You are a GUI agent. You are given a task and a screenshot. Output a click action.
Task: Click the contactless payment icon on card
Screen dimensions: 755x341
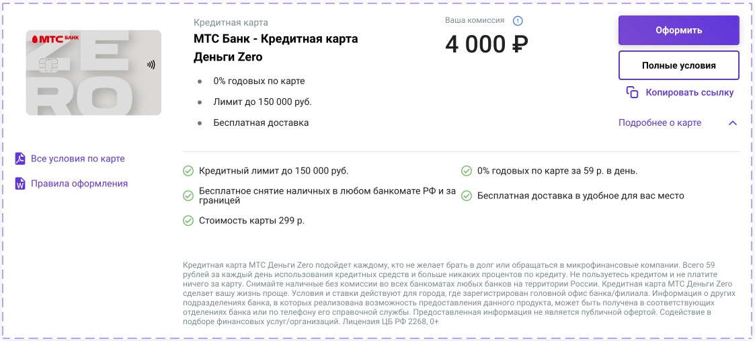click(x=151, y=65)
